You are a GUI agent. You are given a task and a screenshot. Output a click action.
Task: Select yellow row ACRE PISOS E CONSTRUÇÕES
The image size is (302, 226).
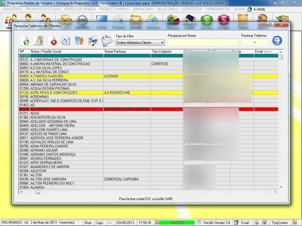coord(149,93)
